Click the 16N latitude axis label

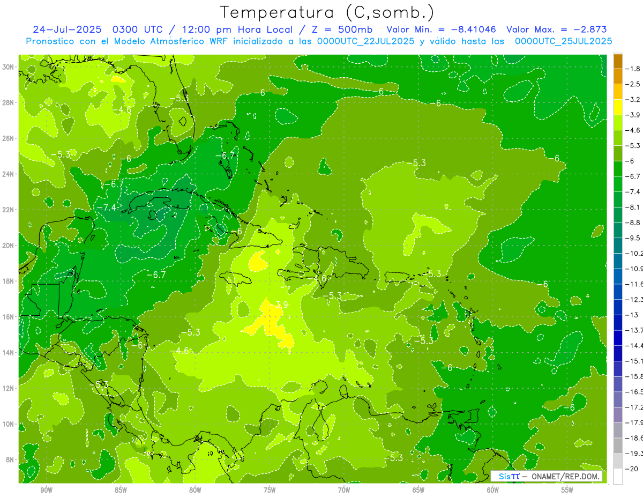coord(9,317)
